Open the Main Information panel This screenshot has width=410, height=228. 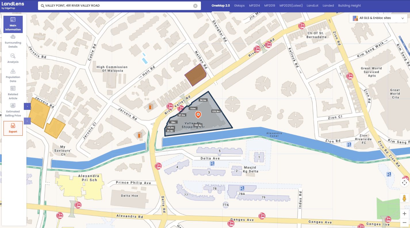13,24
